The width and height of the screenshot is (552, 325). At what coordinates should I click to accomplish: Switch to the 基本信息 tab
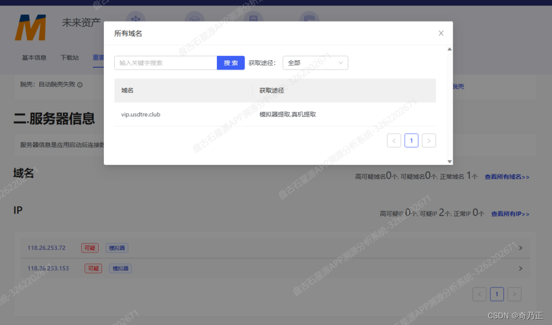34,57
